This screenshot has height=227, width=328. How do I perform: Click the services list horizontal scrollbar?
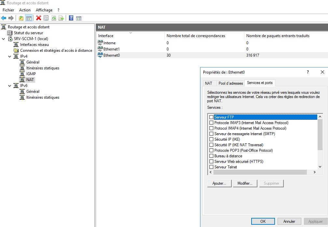click(x=260, y=172)
